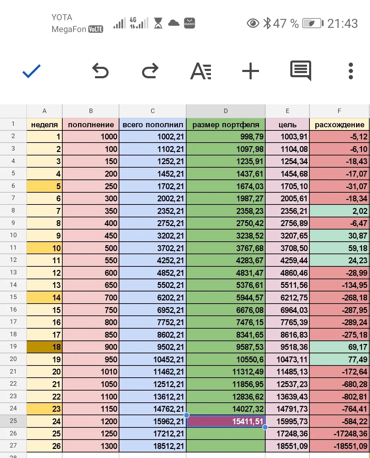
Task: Select column D header
Action: (x=226, y=111)
